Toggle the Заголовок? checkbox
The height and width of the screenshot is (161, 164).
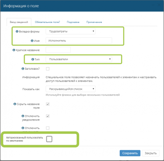click(48, 69)
